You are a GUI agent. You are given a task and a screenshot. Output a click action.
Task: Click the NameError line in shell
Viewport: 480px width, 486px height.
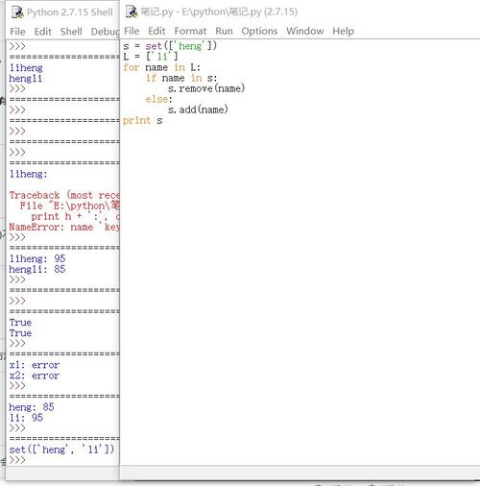point(64,227)
